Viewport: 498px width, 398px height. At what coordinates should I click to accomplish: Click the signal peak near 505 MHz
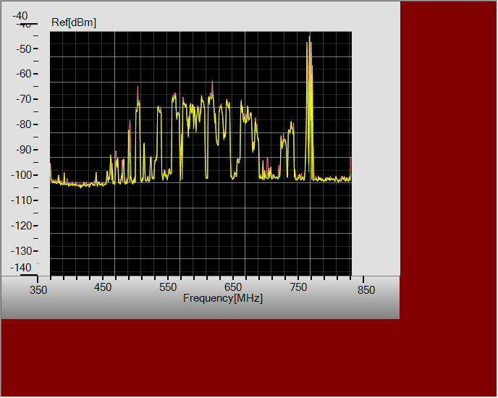pyautogui.click(x=138, y=88)
